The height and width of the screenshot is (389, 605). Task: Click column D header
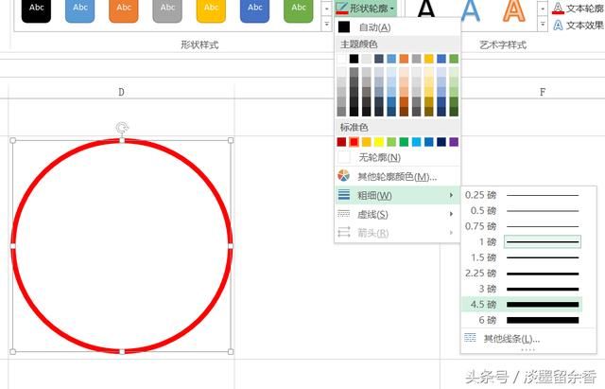(x=121, y=92)
